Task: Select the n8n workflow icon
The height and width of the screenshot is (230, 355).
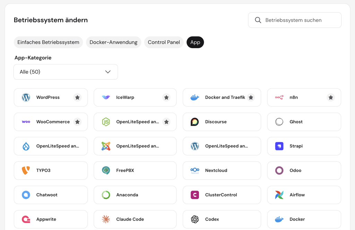Action: click(x=279, y=97)
